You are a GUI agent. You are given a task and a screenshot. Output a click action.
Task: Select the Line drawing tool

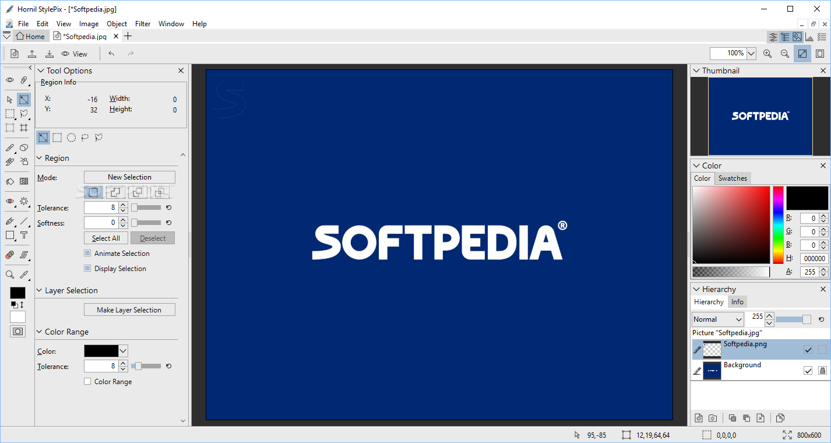(x=24, y=221)
